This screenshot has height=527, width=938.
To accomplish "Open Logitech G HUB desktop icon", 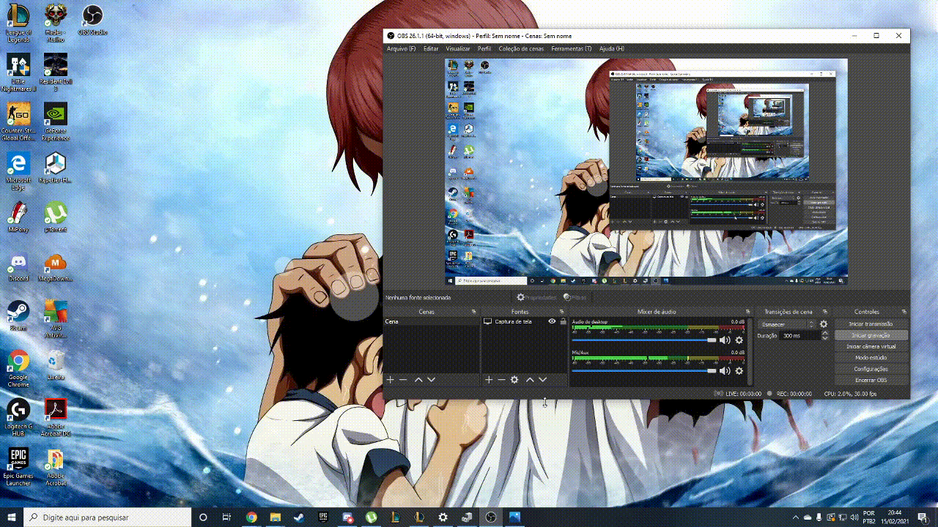I will 18,417.
